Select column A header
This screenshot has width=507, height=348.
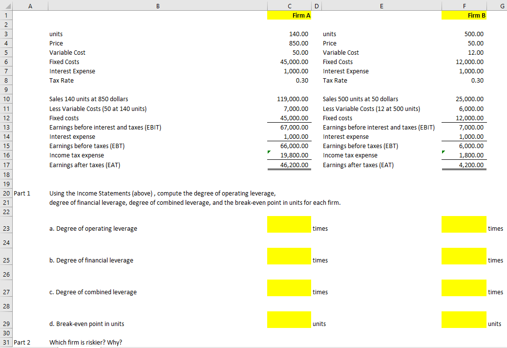(30, 6)
